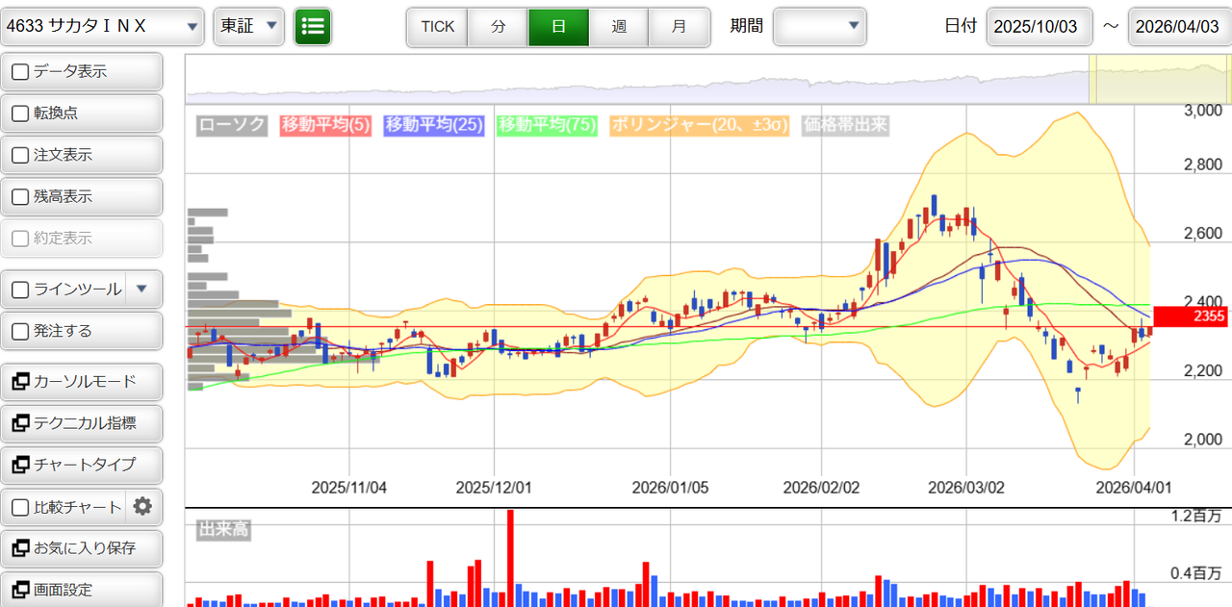Expand the stock symbol 4633 dropdown
This screenshot has height=607, width=1232.
pyautogui.click(x=102, y=27)
